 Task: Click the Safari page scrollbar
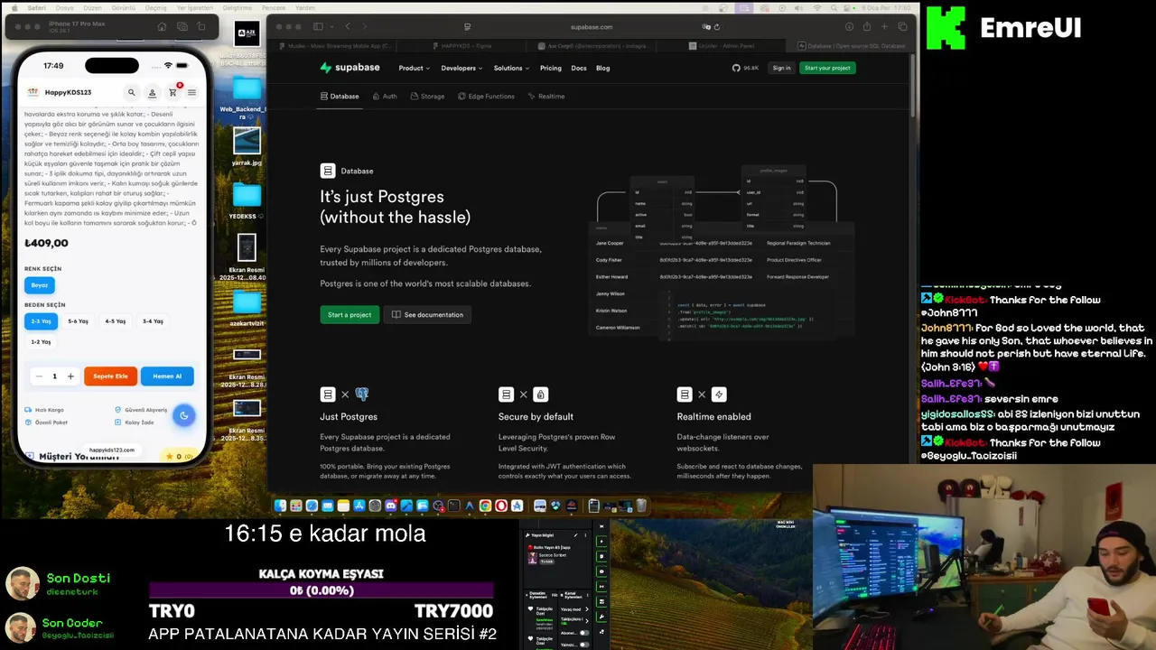912,86
